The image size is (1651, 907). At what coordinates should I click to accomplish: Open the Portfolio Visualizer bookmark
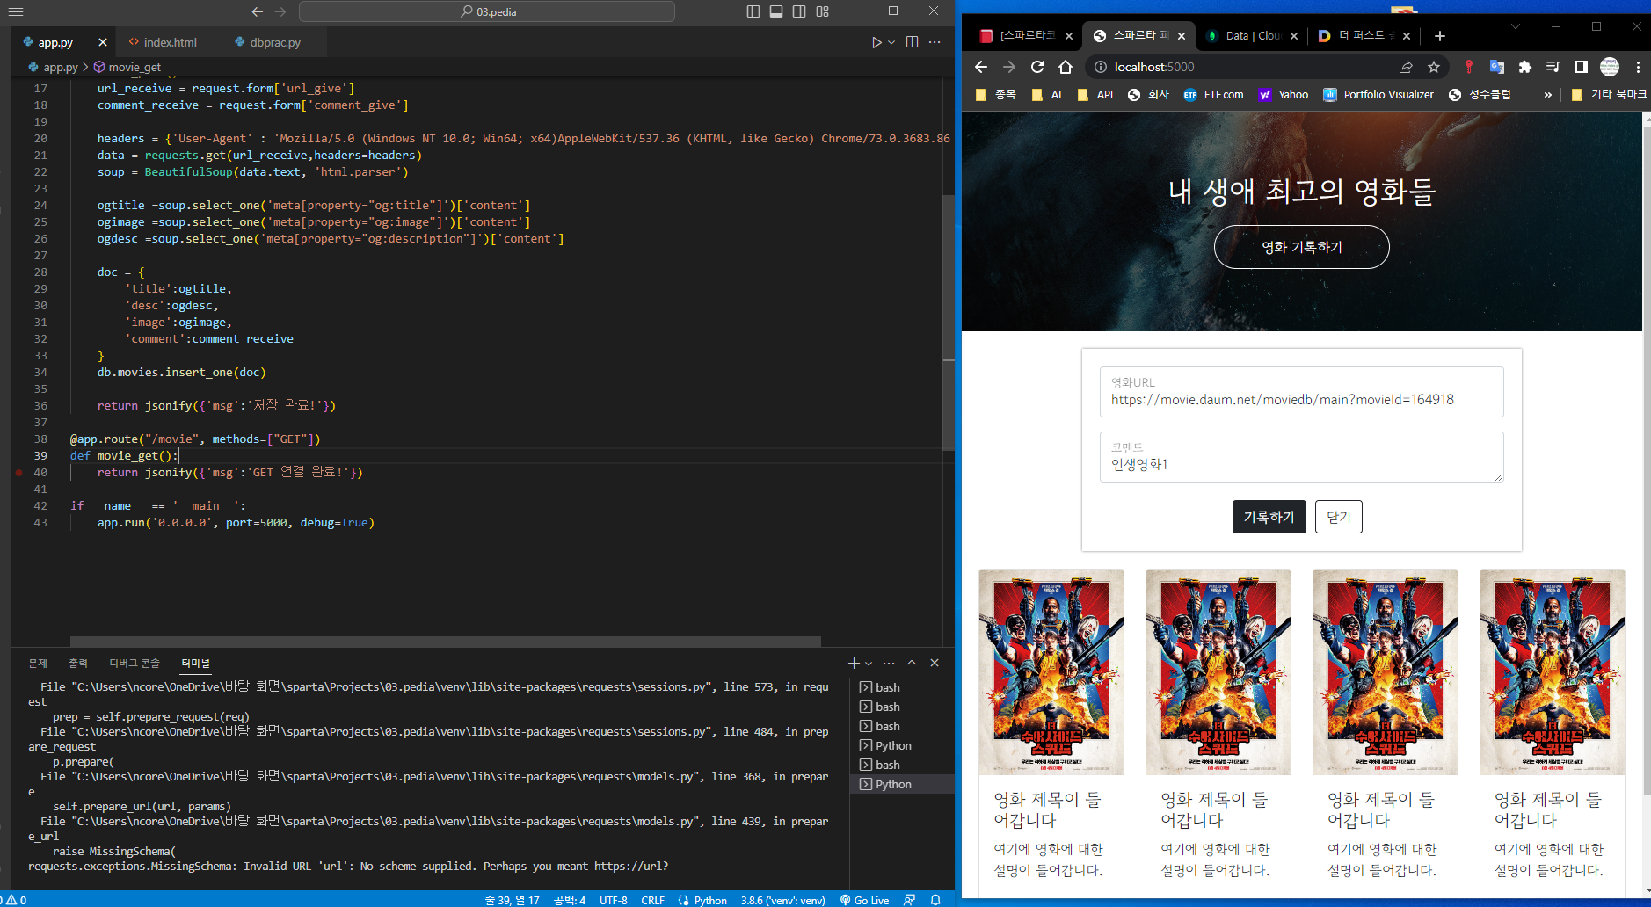(1379, 95)
